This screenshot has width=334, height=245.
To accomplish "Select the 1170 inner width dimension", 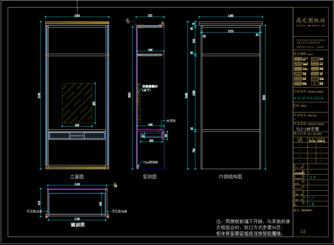I will (x=230, y=31).
